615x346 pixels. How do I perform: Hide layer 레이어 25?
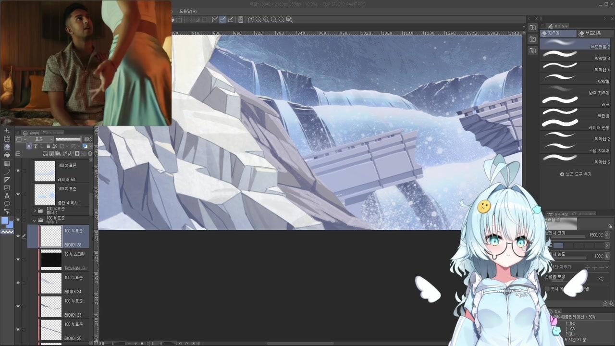pyautogui.click(x=18, y=330)
